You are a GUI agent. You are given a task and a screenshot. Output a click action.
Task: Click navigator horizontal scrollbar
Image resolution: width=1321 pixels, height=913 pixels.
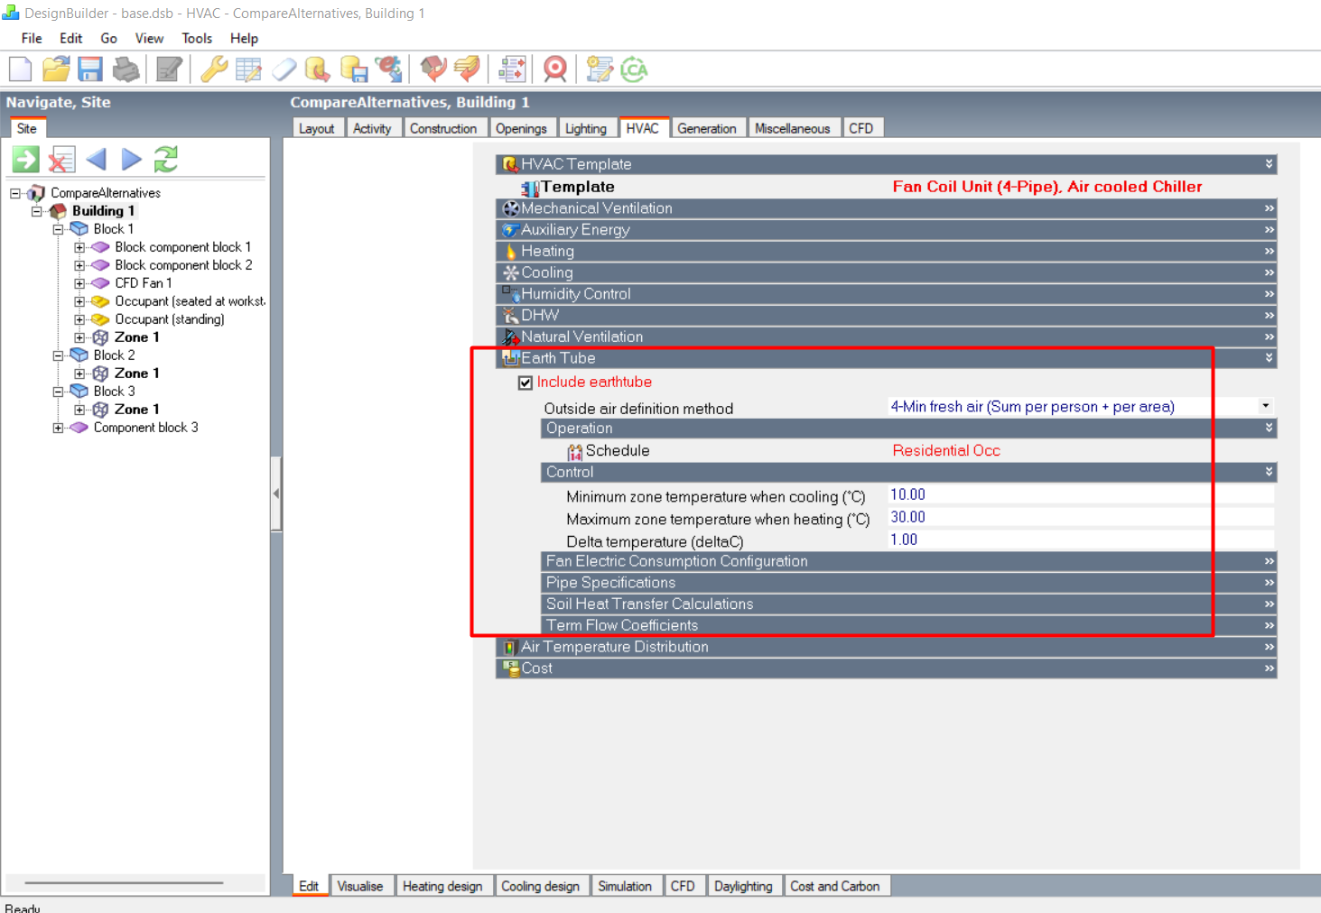click(x=124, y=882)
